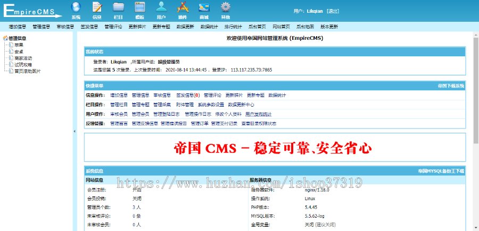This screenshot has width=479, height=231.
Task: Open 管理支付记录 link
Action: pos(224,124)
